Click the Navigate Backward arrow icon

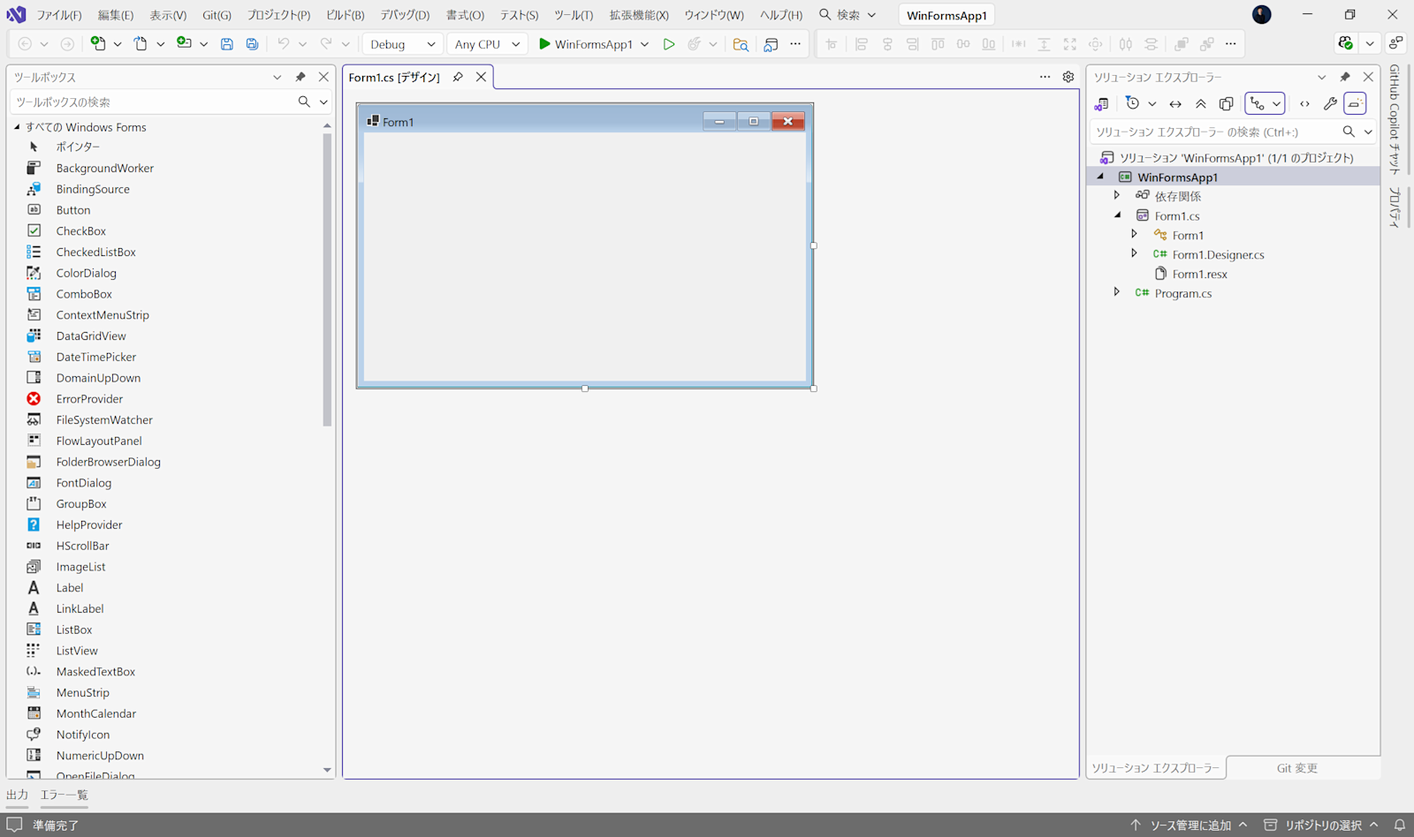pos(25,44)
